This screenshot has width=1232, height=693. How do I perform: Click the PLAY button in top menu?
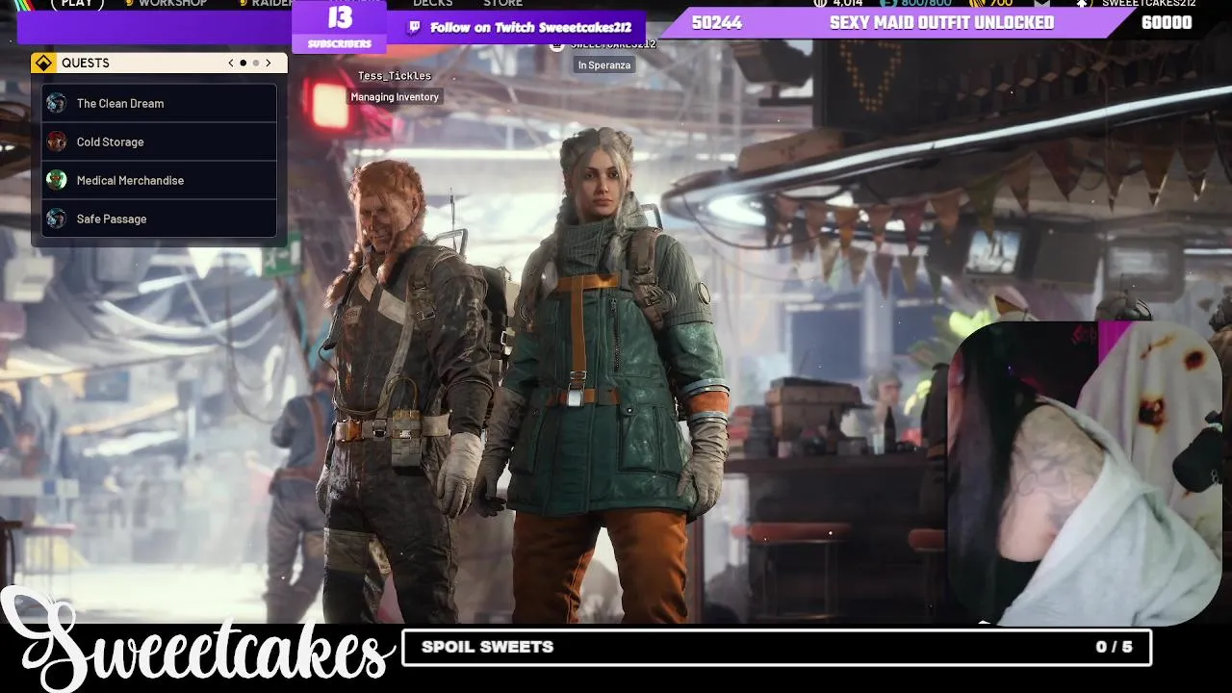click(77, 4)
